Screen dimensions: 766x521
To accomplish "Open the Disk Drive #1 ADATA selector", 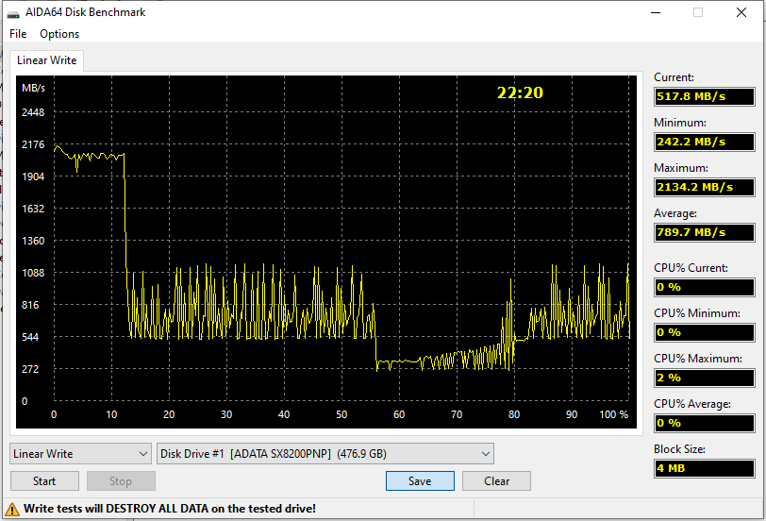I will coord(325,454).
